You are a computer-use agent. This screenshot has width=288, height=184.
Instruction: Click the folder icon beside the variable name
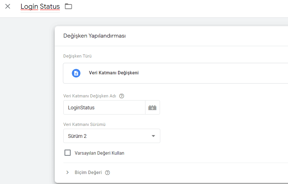coord(68,6)
